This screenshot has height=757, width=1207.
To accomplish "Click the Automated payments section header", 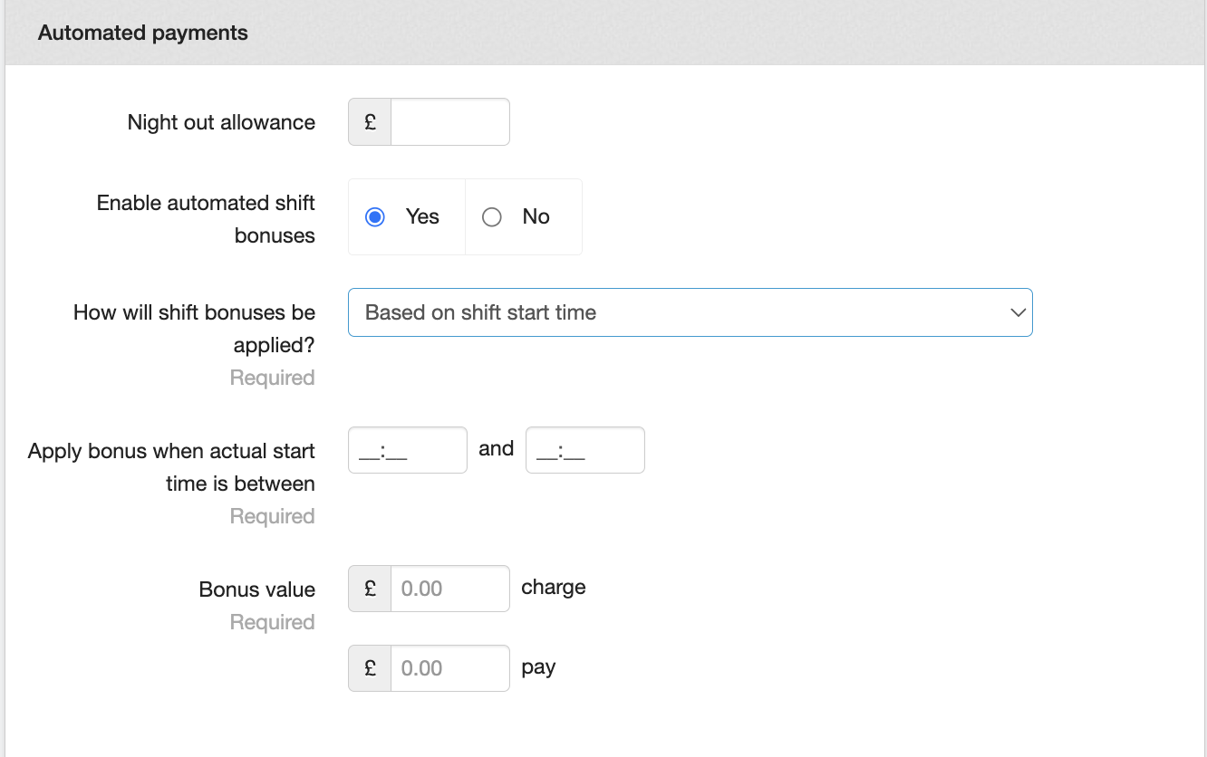I will click(x=143, y=34).
